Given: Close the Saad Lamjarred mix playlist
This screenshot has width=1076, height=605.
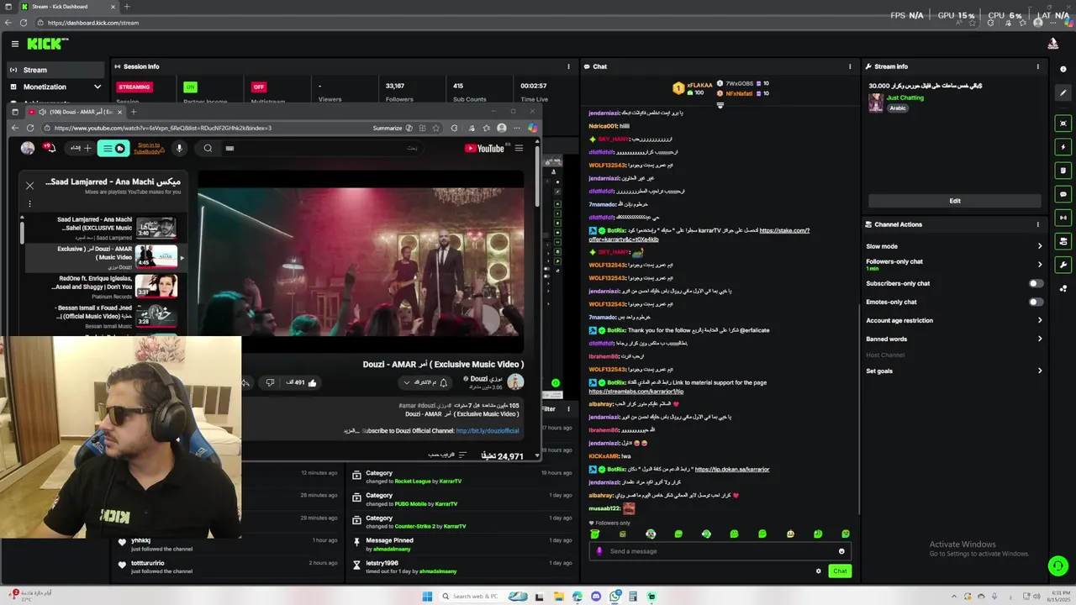Looking at the screenshot, I should 29,185.
